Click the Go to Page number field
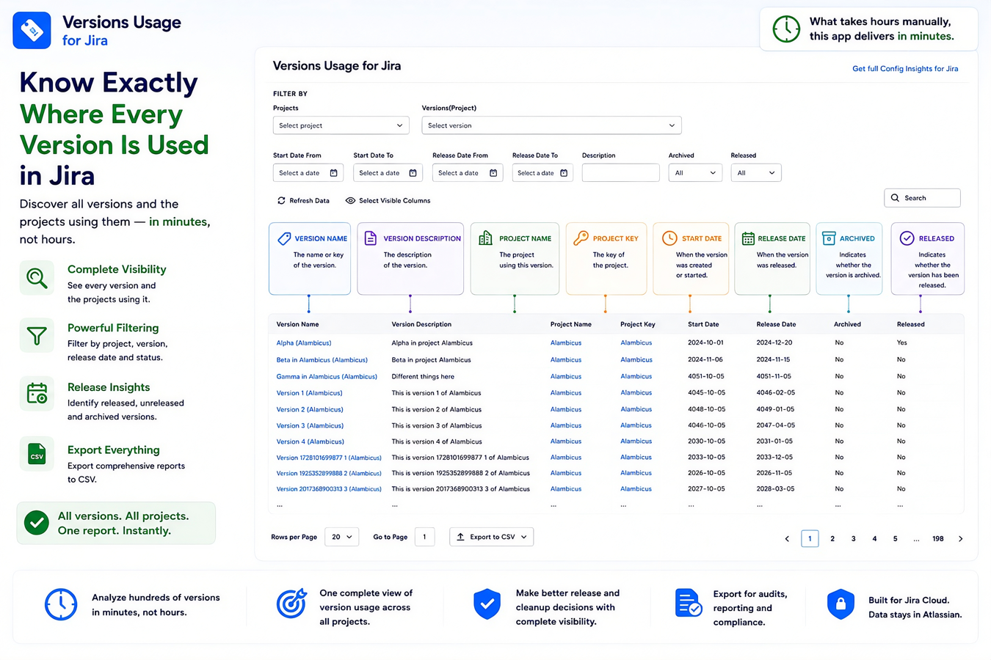The height and width of the screenshot is (660, 991). [424, 537]
